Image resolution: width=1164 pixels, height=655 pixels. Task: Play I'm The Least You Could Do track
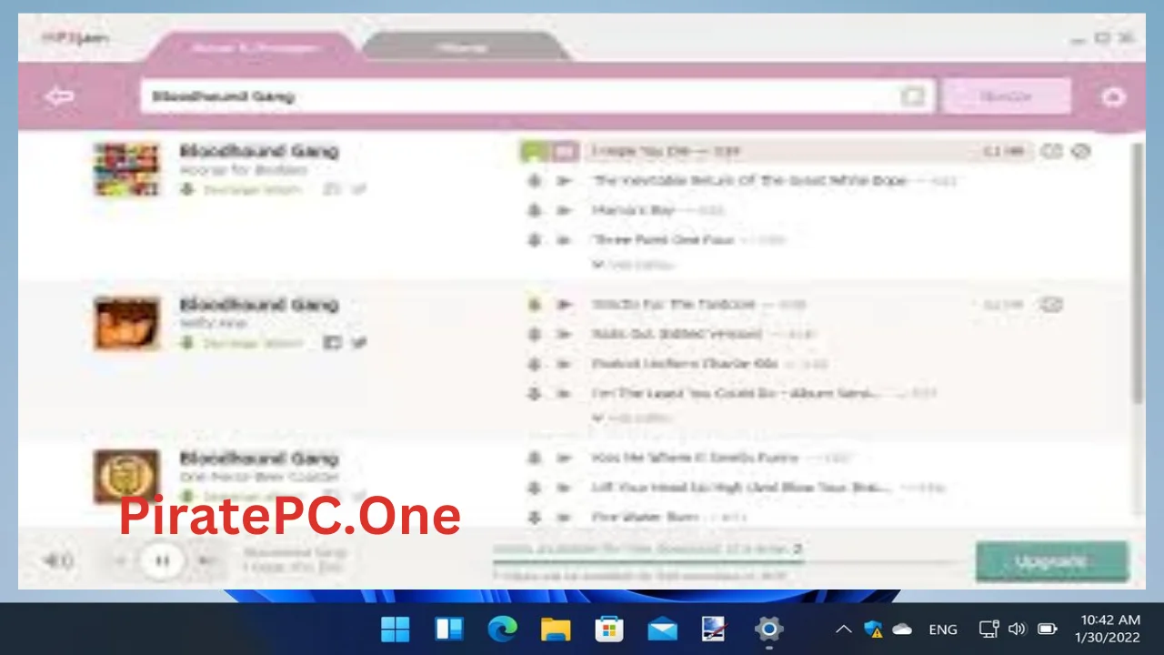click(x=564, y=394)
